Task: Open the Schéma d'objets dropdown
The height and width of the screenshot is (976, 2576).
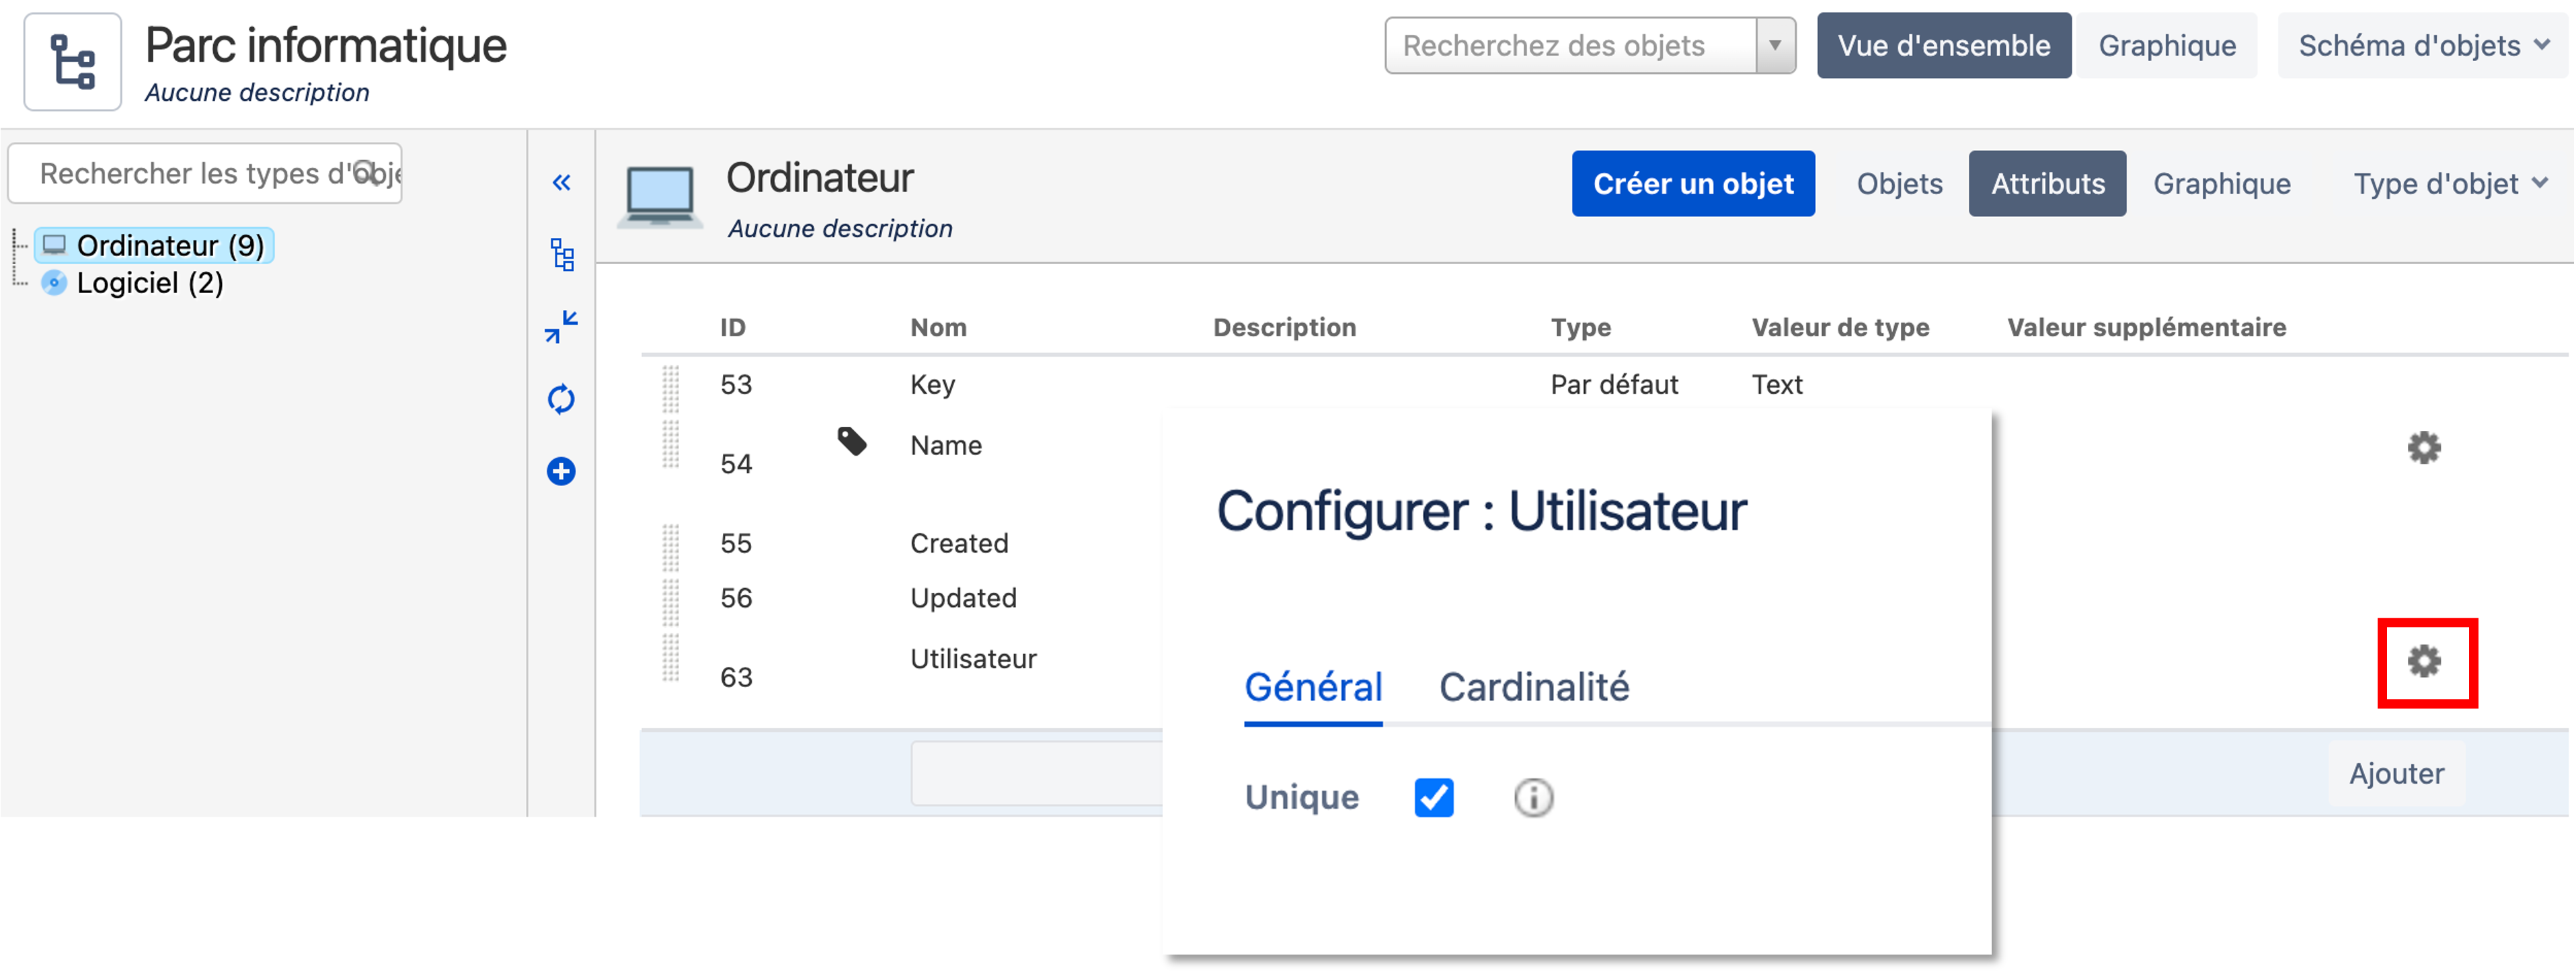Action: pyautogui.click(x=2423, y=45)
